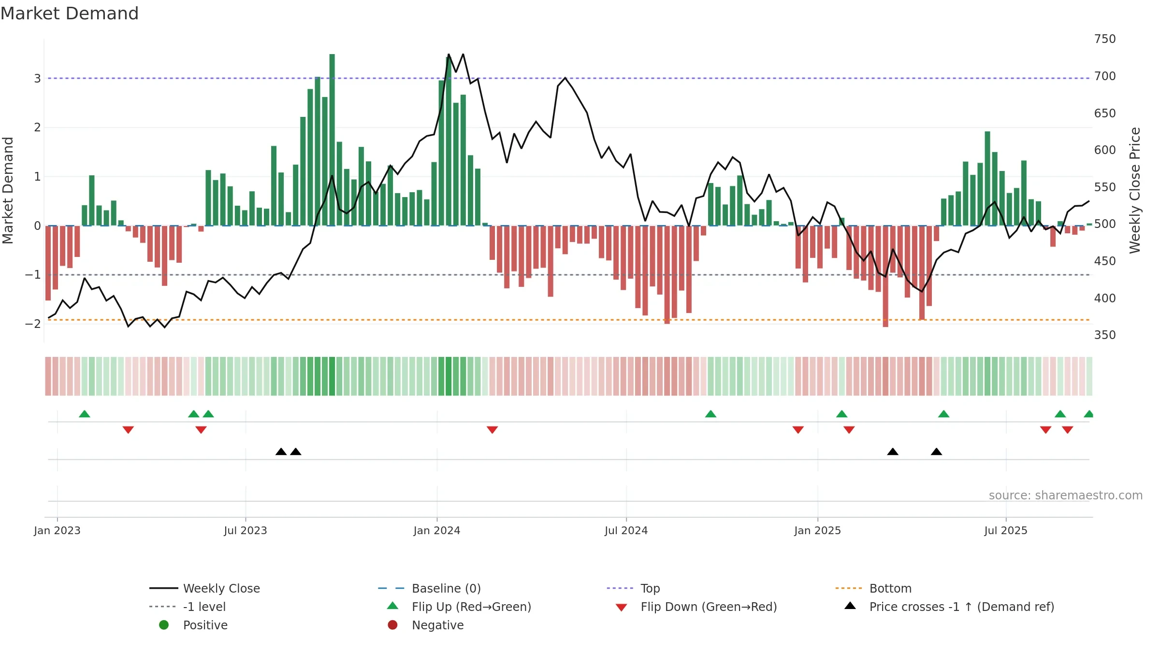Click the Negative legend entry
This screenshot has width=1160, height=652.
[426, 625]
